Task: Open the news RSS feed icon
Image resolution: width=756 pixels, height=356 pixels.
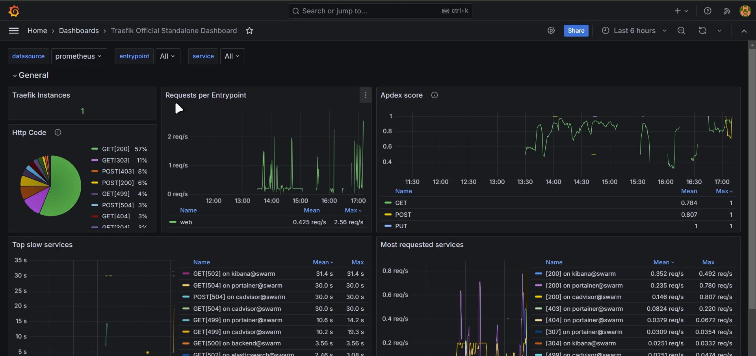Action: pyautogui.click(x=727, y=11)
